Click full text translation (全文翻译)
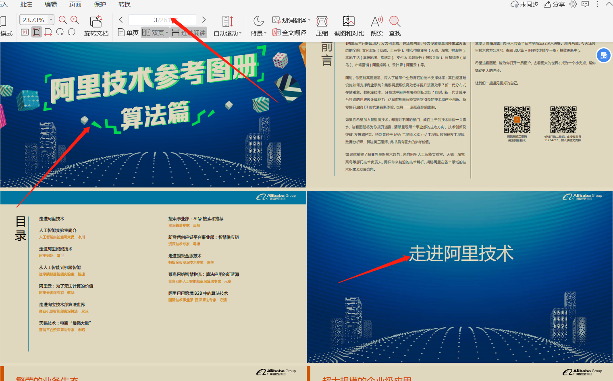The height and width of the screenshot is (381, 613). click(x=289, y=33)
